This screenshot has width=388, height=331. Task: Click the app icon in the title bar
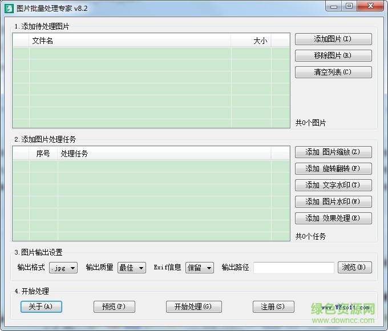point(9,9)
